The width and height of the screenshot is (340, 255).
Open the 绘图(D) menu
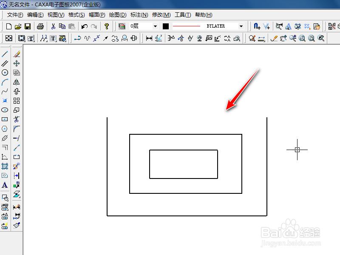pyautogui.click(x=118, y=15)
